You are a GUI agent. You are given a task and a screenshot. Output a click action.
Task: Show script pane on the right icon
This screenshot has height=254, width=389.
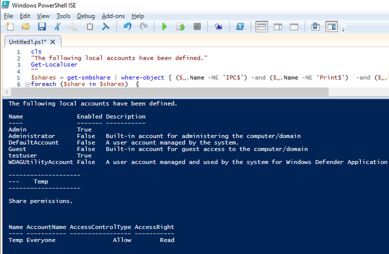278,27
